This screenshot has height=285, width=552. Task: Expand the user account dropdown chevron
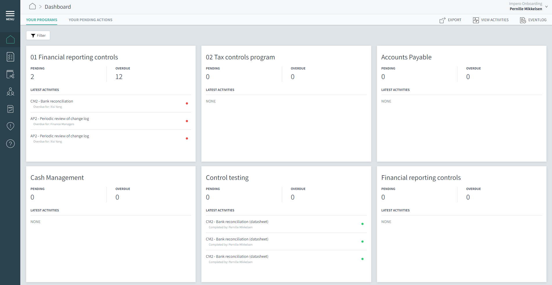point(546,6)
